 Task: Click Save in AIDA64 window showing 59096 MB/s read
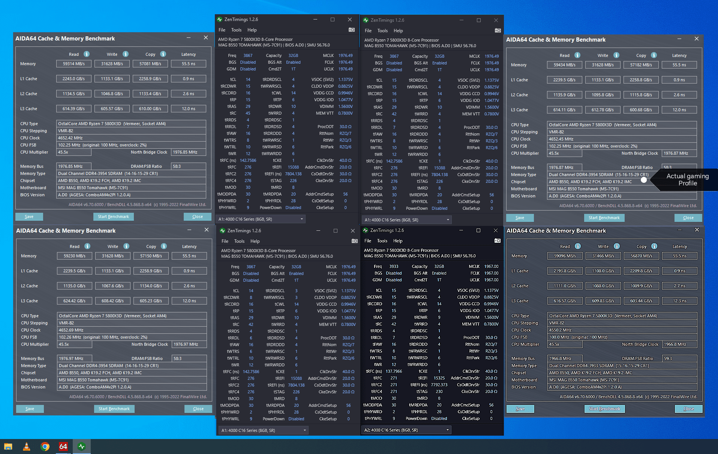pyautogui.click(x=520, y=409)
